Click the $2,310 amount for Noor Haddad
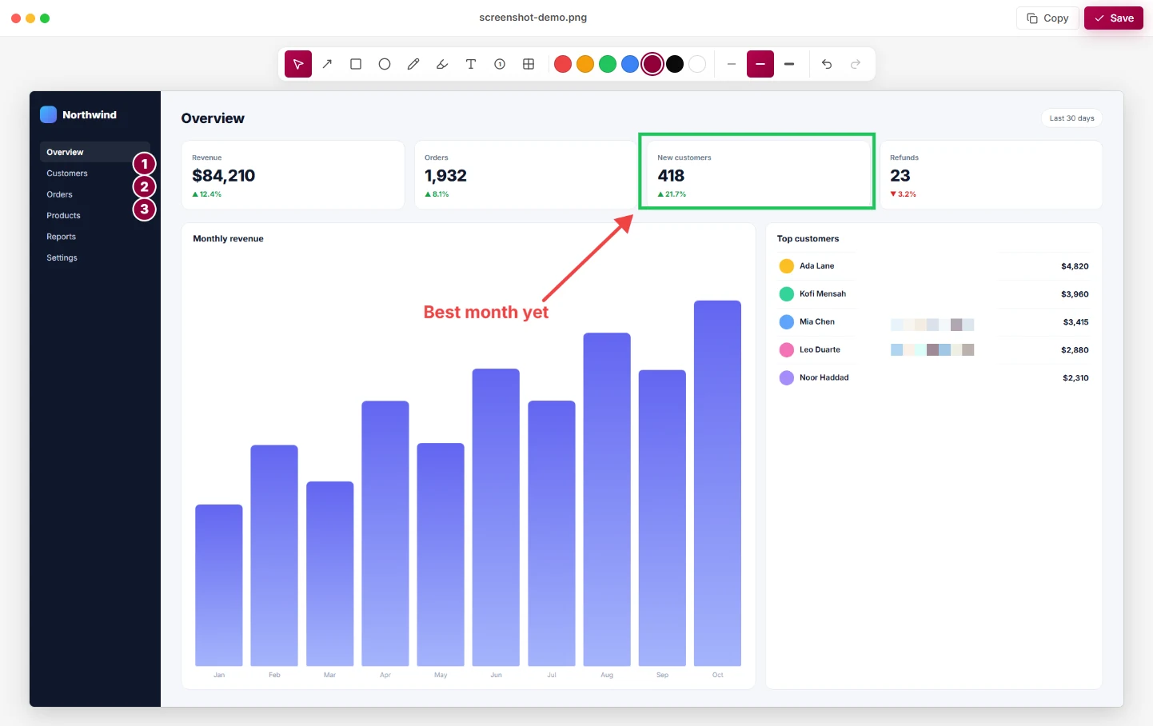Viewport: 1153px width, 726px height. pyautogui.click(x=1075, y=378)
